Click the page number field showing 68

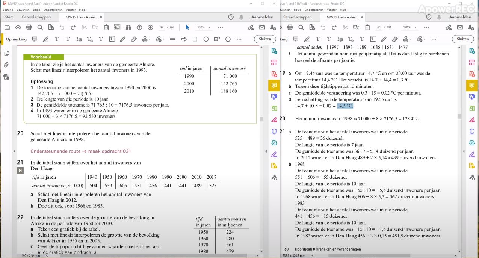[379, 27]
